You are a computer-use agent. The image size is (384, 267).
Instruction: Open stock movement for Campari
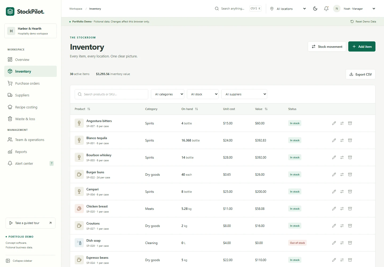pyautogui.click(x=342, y=192)
